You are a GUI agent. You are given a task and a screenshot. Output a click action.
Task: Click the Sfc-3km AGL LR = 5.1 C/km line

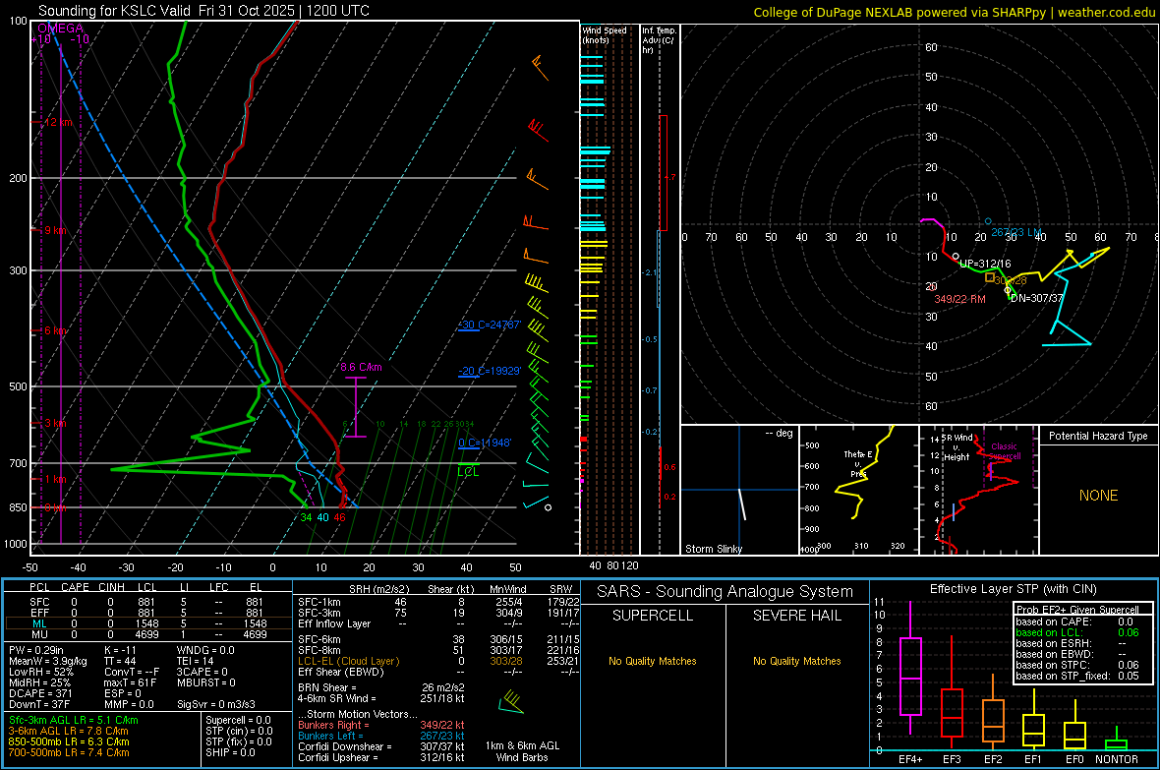click(x=74, y=720)
